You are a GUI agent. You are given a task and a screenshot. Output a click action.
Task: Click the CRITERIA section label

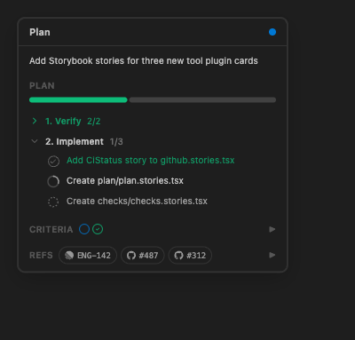tap(51, 229)
